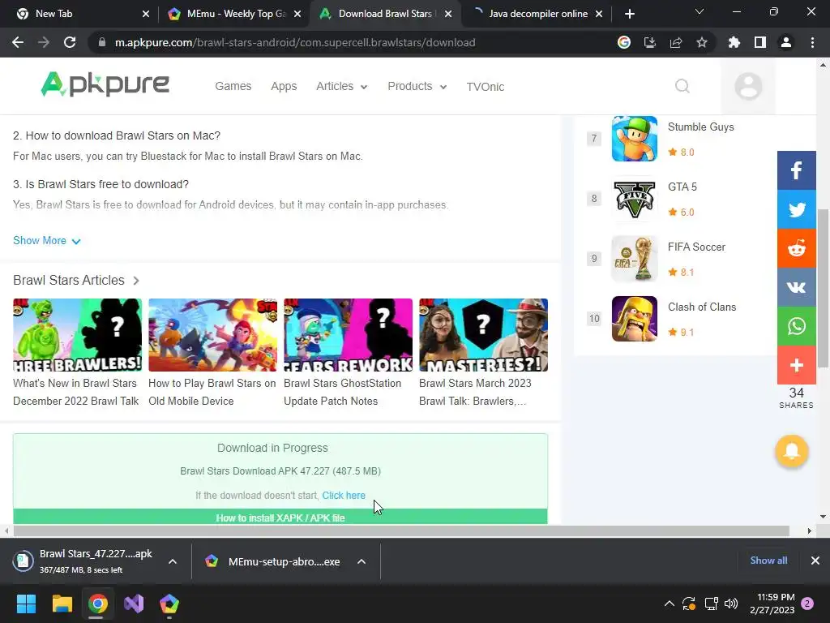This screenshot has width=830, height=623.
Task: Share on WhatsApp
Action: pos(797,326)
